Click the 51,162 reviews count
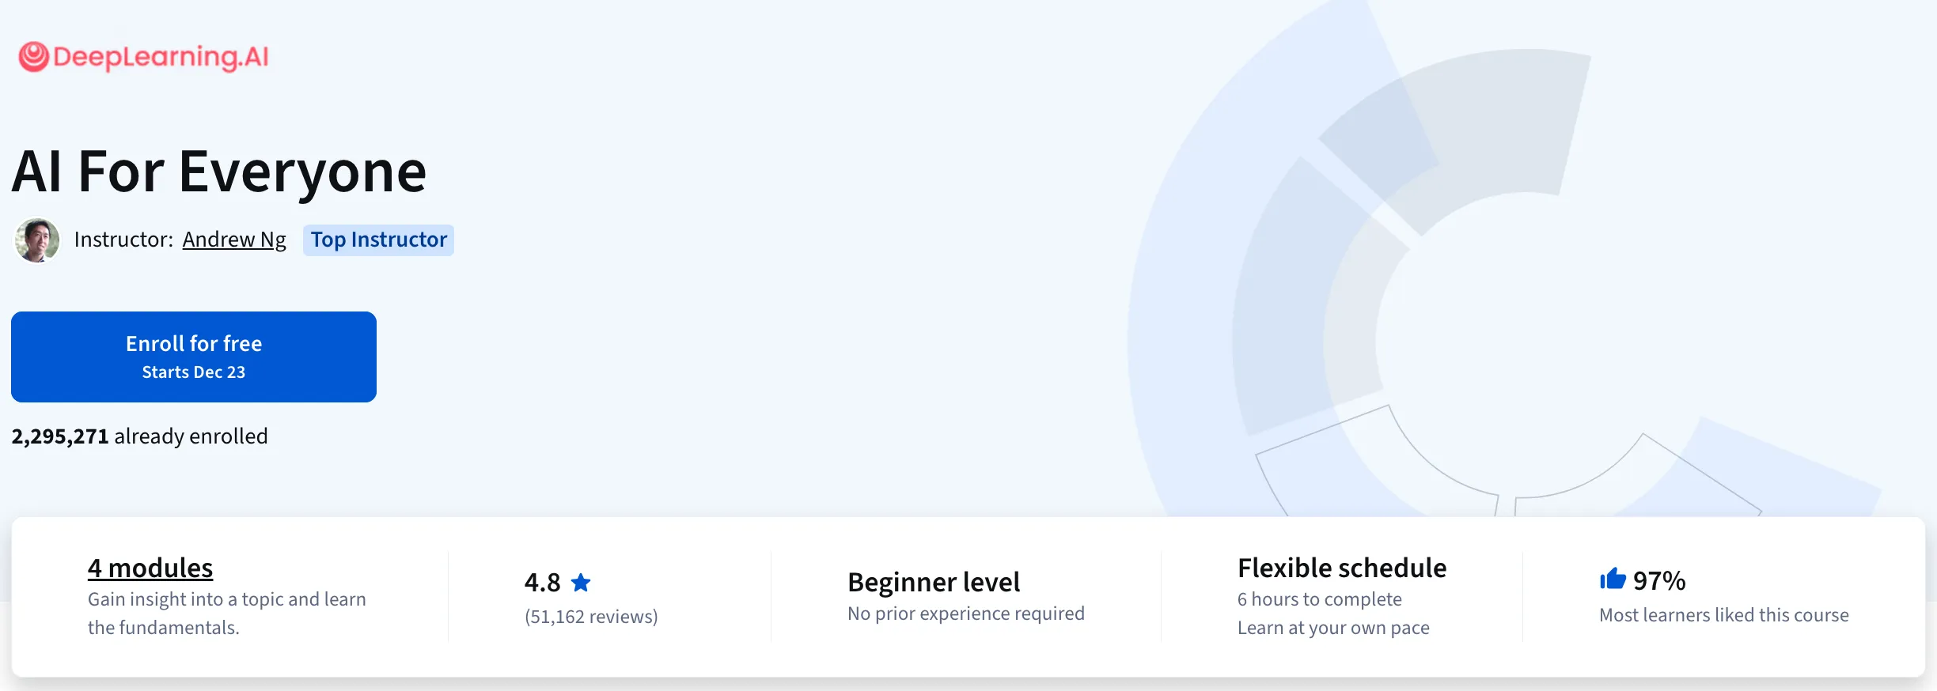Image resolution: width=1937 pixels, height=691 pixels. click(591, 617)
